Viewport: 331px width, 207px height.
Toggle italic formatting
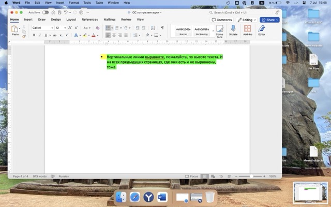tap(40, 35)
